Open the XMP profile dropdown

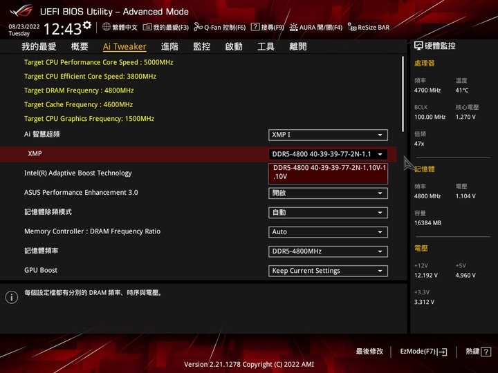pyautogui.click(x=328, y=154)
